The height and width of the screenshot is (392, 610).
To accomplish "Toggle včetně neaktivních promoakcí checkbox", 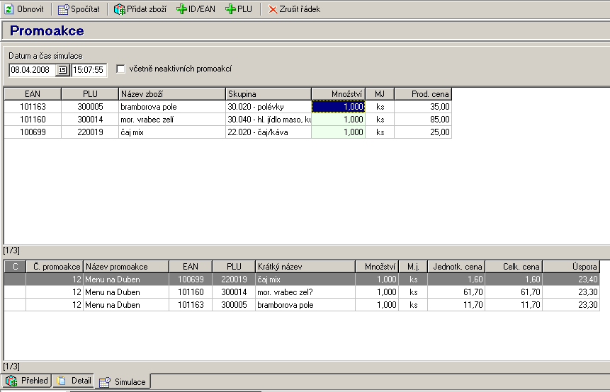I will pyautogui.click(x=120, y=69).
